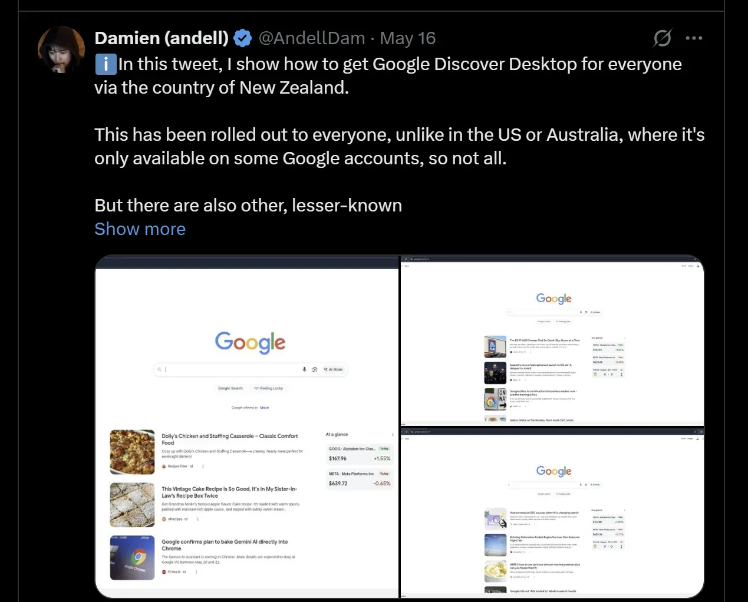Click the blue verified badge
The image size is (748, 602).
pyautogui.click(x=242, y=38)
